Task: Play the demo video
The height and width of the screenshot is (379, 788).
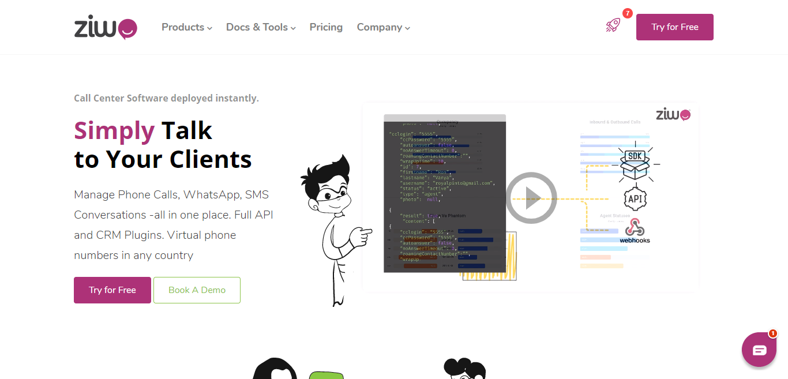Action: 531,198
